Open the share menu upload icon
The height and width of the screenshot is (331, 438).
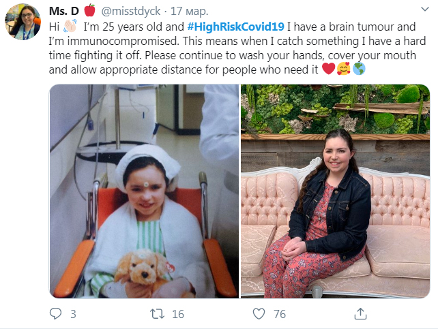tap(360, 314)
